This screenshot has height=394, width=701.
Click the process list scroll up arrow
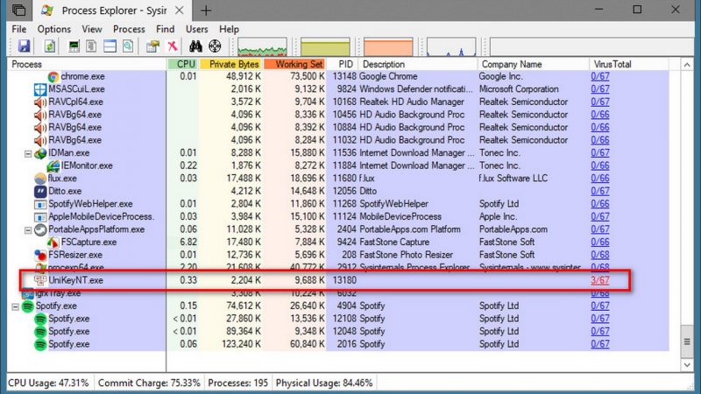687,65
